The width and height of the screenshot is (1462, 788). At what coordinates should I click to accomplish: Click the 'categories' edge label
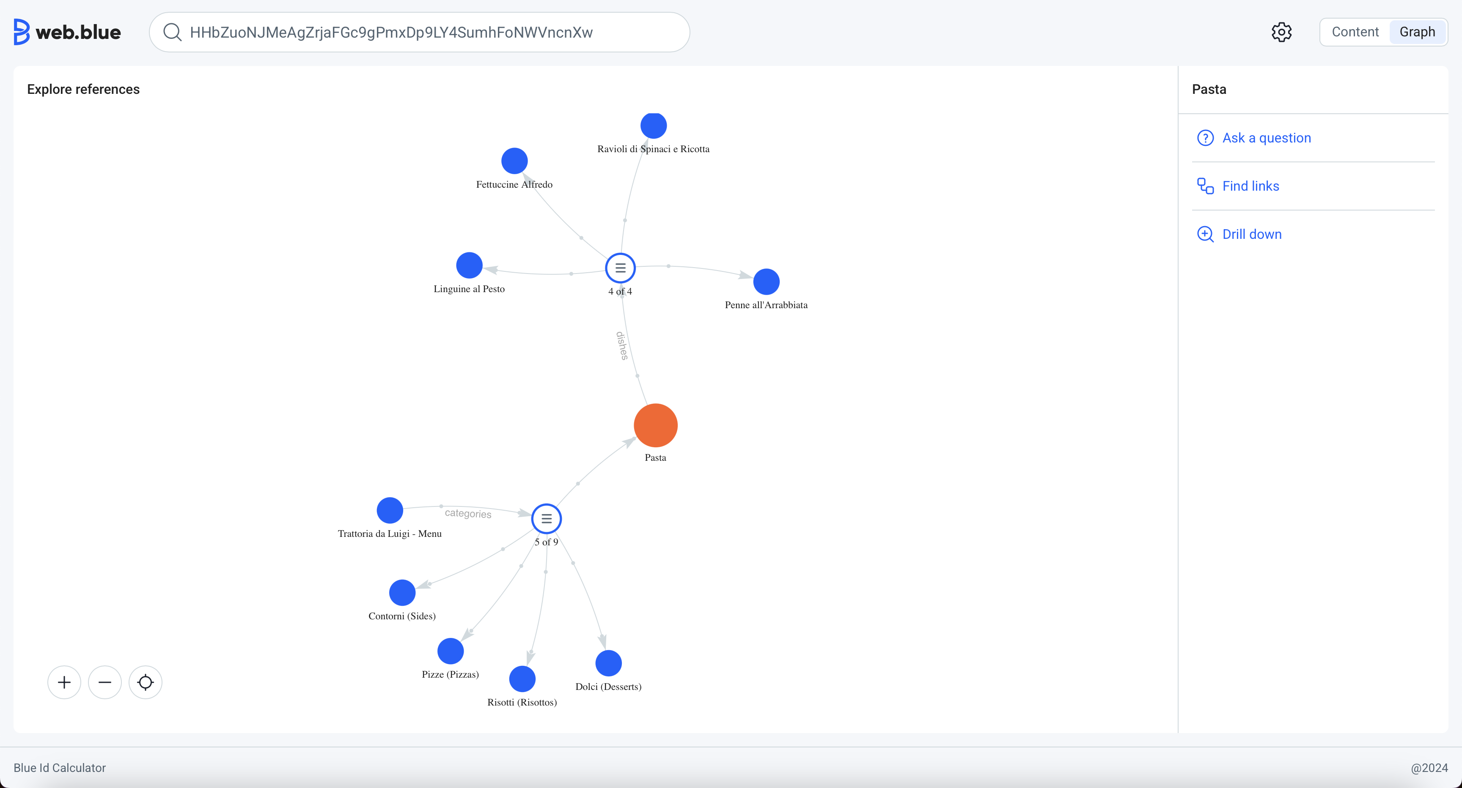pos(468,513)
